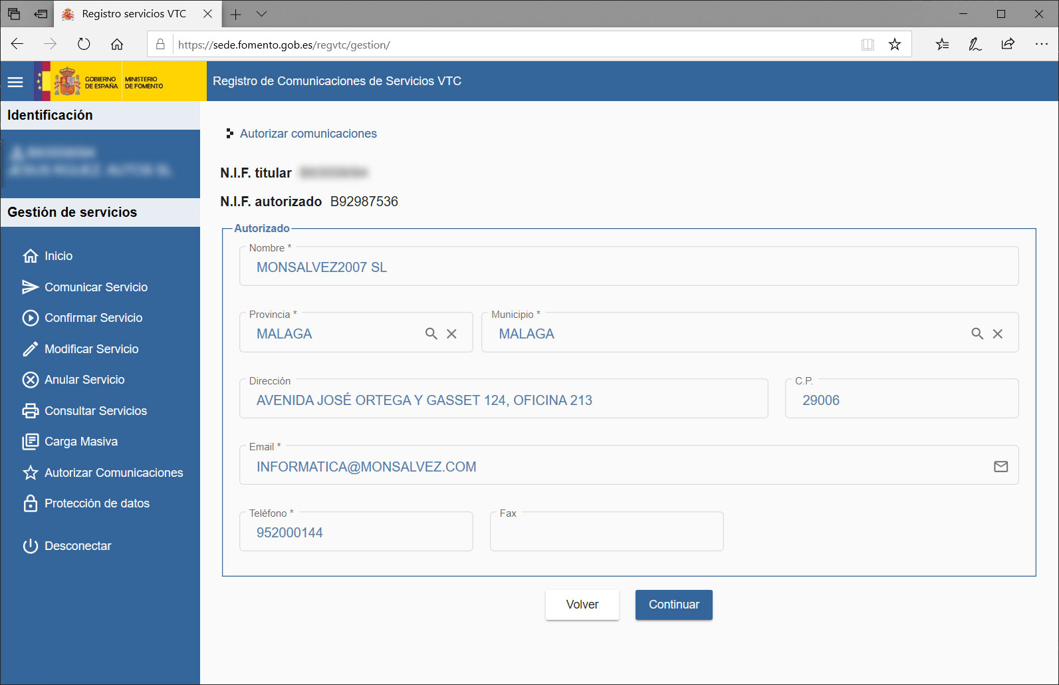
Task: Search Provincia with magnifier icon
Action: [431, 334]
